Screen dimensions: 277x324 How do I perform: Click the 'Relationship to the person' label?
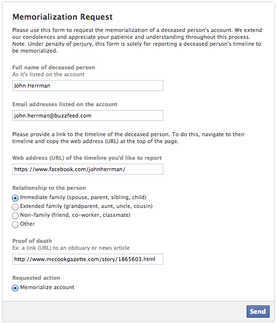49,188
